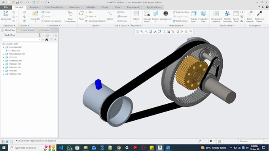Screen dimensions: 269x151
Task: Open Chrome from the Windows taskbar
Action: pyautogui.click(x=119, y=147)
